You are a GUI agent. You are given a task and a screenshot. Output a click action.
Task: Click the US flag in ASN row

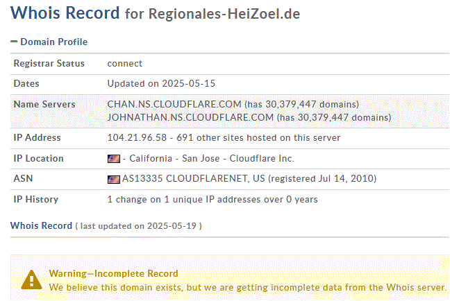click(x=114, y=180)
